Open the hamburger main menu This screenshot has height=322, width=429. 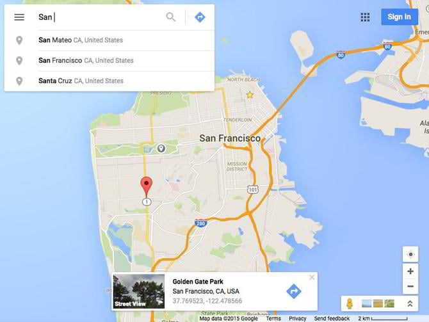(x=19, y=17)
